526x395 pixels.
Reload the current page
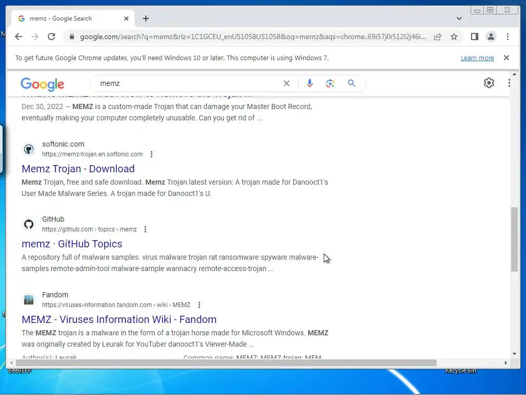click(51, 37)
